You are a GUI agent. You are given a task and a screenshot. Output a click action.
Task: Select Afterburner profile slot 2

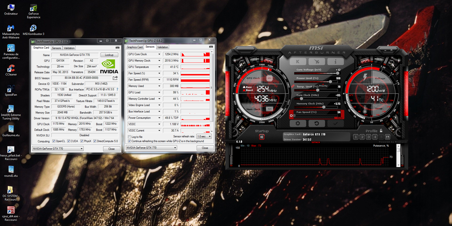tap(362, 137)
